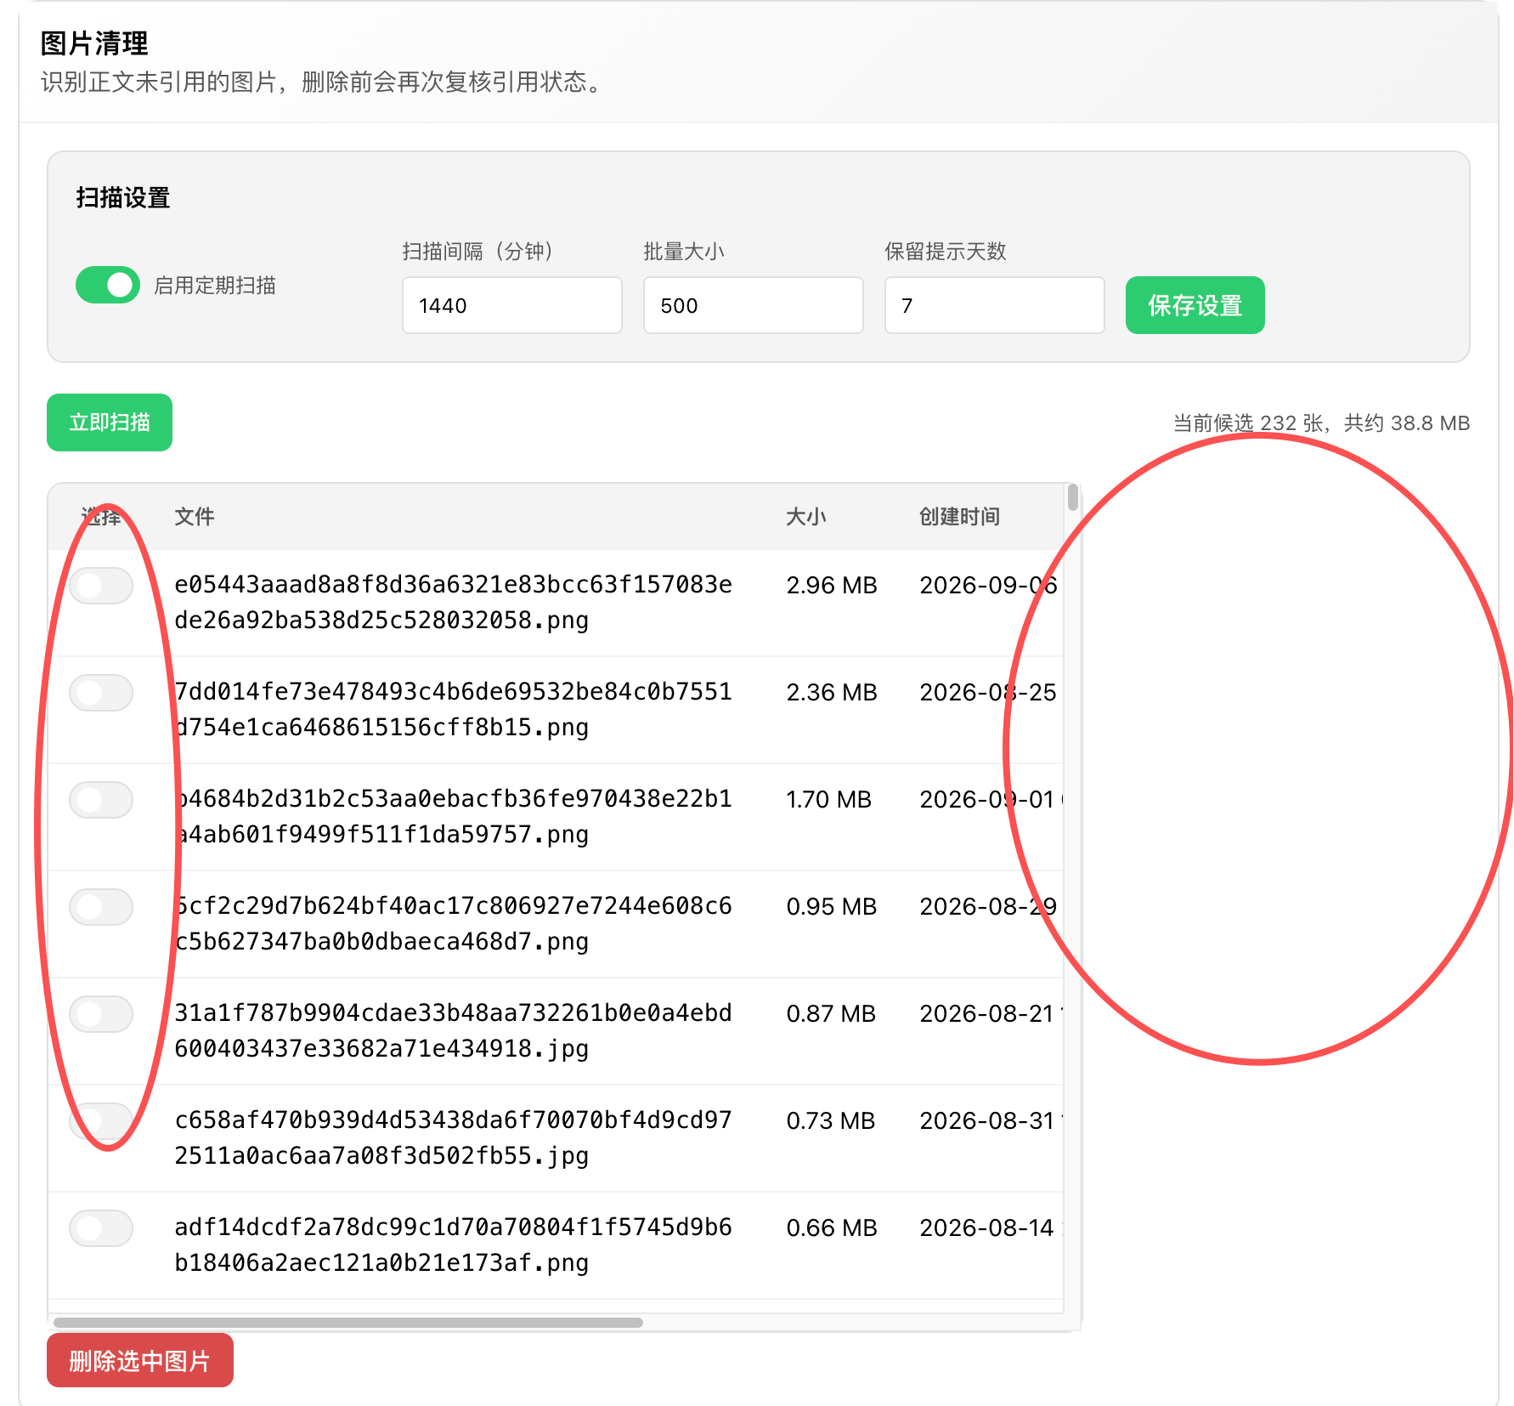Click the 大小 column header
Image resolution: width=1514 pixels, height=1406 pixels.
(806, 517)
